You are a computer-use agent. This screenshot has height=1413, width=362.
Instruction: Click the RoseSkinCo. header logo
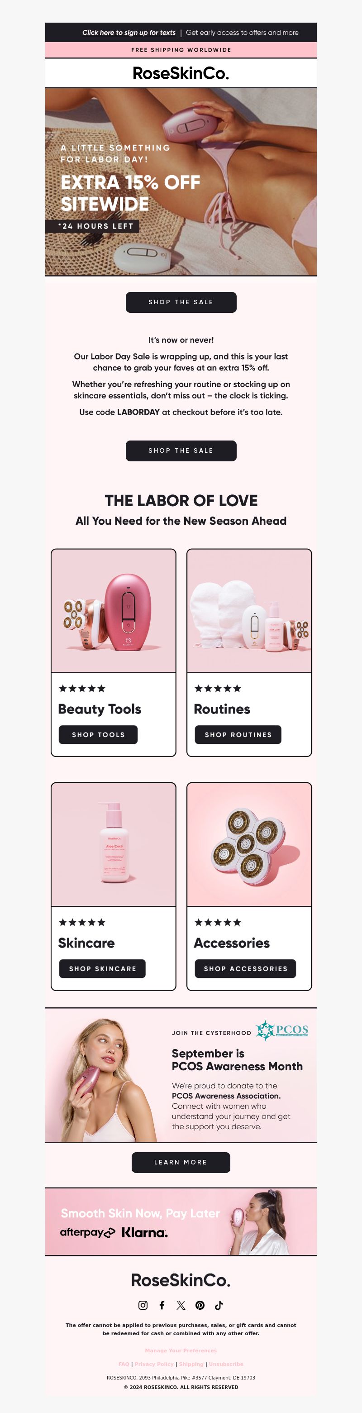coord(181,73)
